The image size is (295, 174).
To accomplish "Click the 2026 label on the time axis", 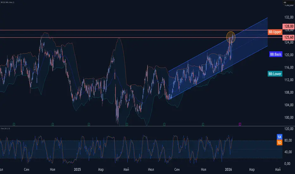I will point(229,170).
